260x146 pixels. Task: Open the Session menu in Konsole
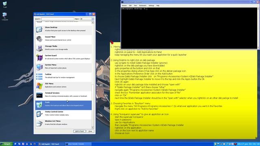(x=124, y=6)
